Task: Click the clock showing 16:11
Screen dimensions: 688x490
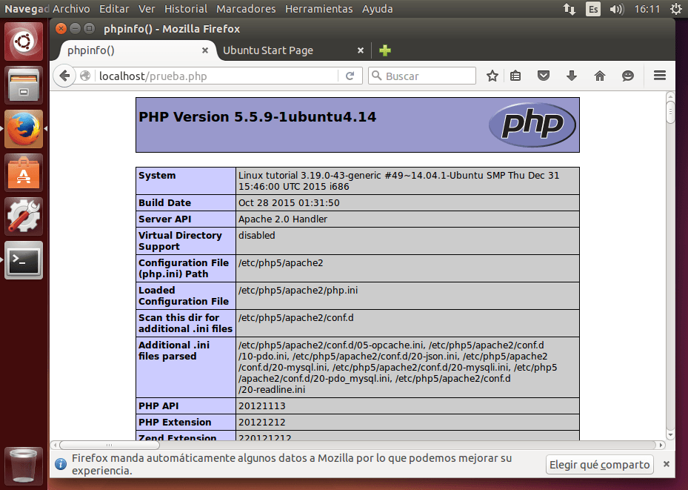Action: 647,9
